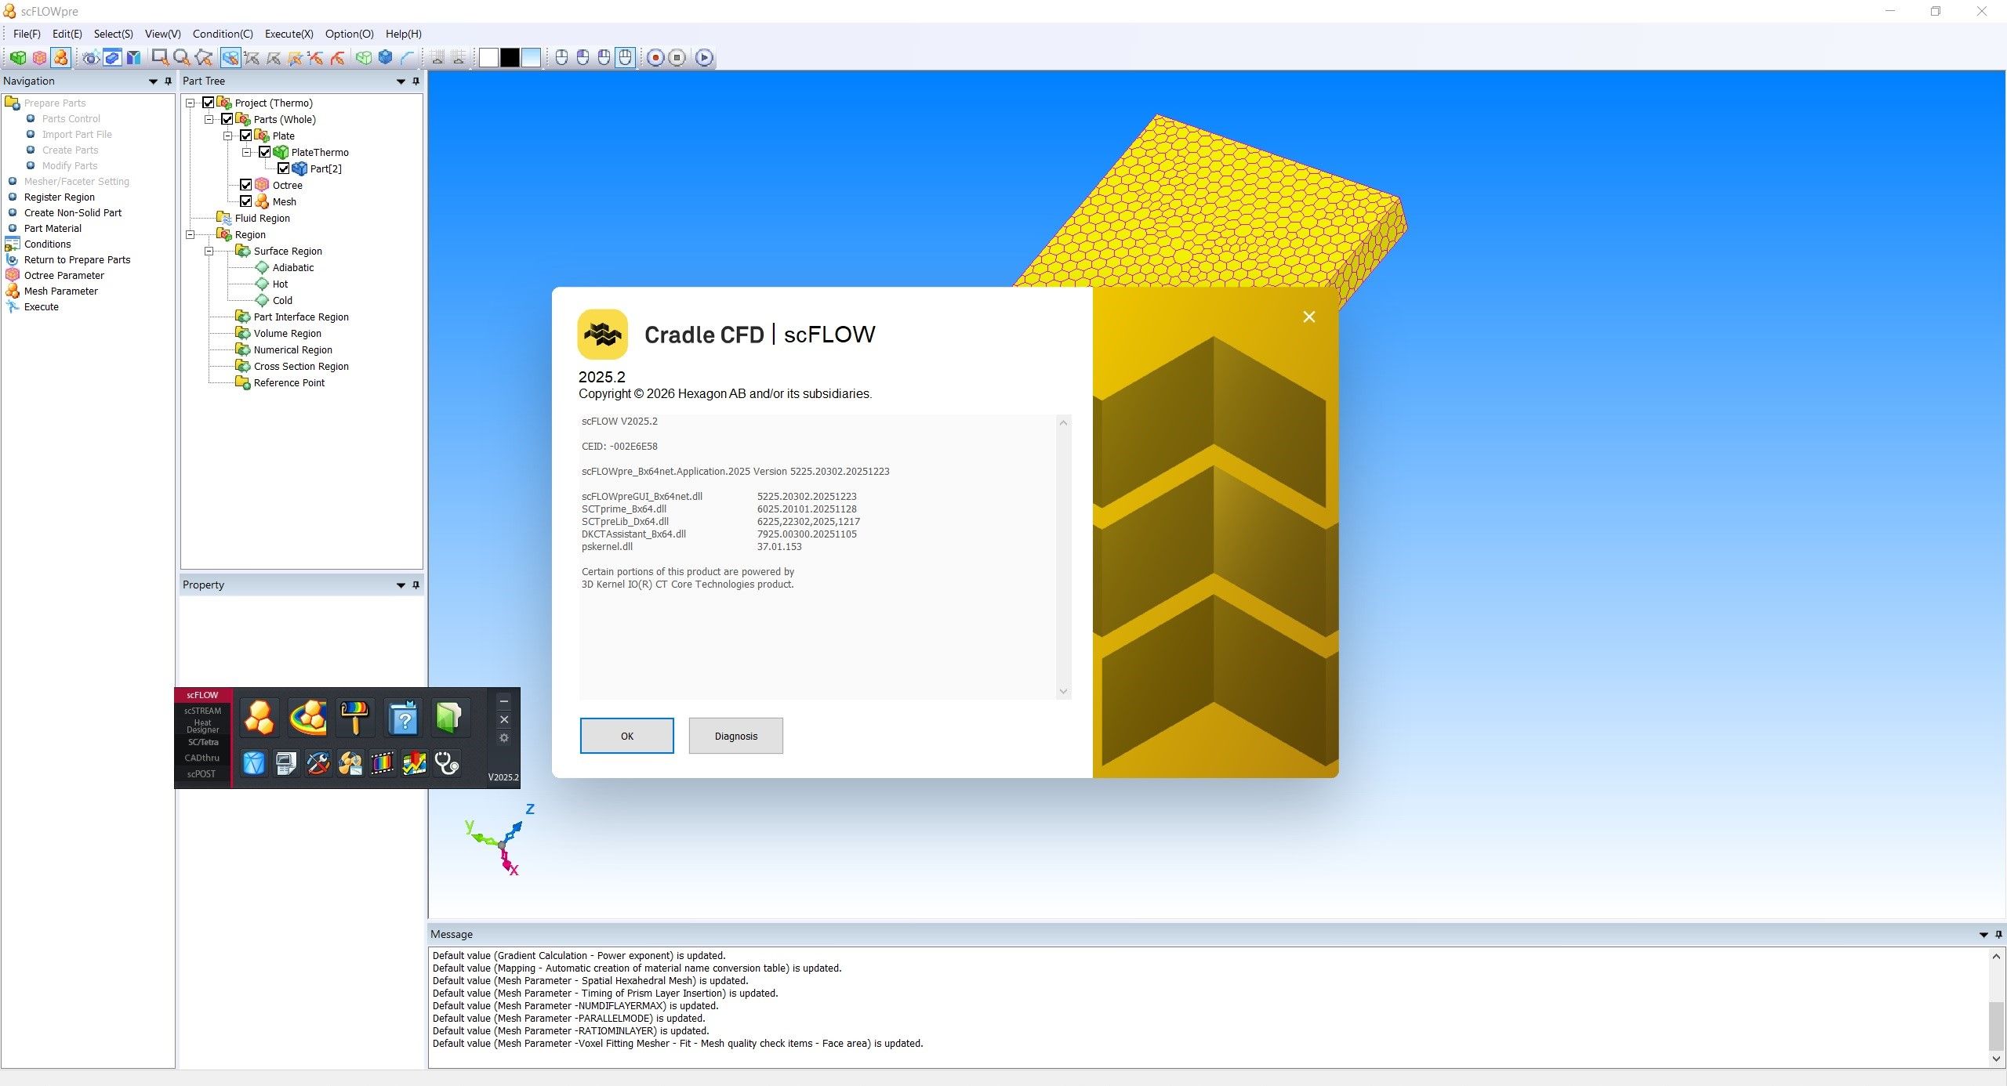Click the stethoscope diagnosis icon in launcher
The width and height of the screenshot is (2007, 1086).
pyautogui.click(x=447, y=763)
